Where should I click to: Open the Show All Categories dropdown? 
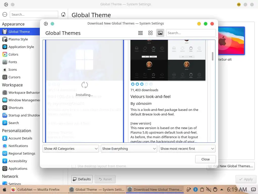pos(71,149)
